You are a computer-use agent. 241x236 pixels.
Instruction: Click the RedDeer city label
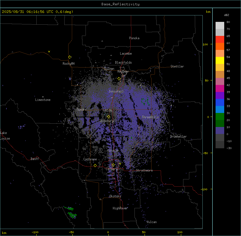point(123,71)
